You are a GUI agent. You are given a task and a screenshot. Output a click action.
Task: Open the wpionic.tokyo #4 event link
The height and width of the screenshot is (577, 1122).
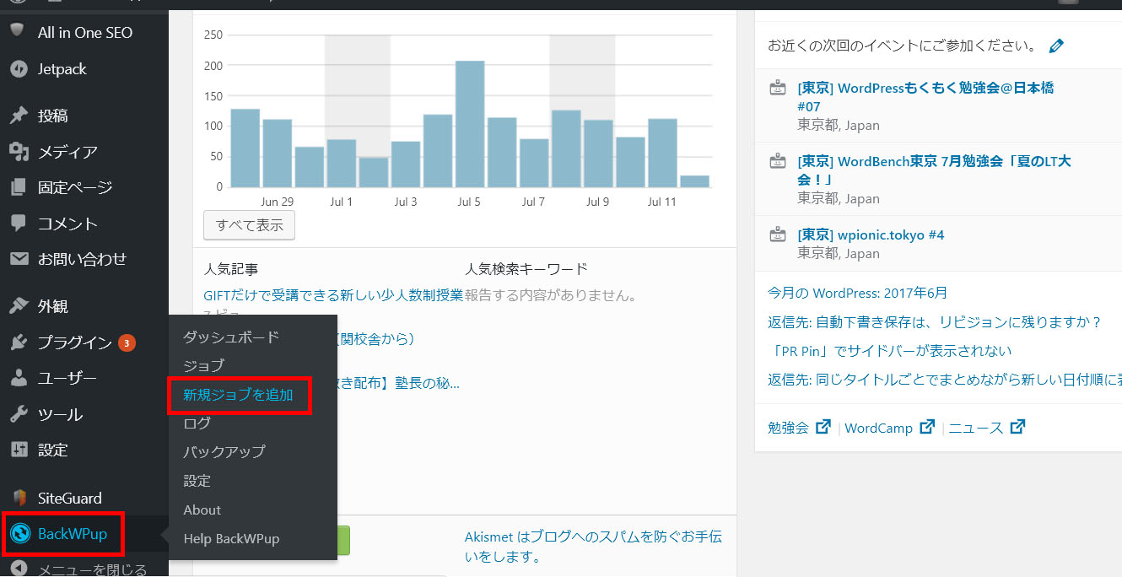[x=871, y=235]
